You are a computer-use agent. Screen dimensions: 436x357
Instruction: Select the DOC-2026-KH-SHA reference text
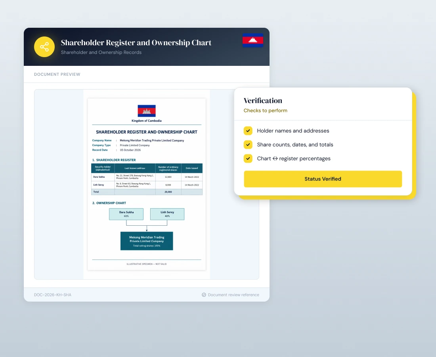[x=53, y=295]
